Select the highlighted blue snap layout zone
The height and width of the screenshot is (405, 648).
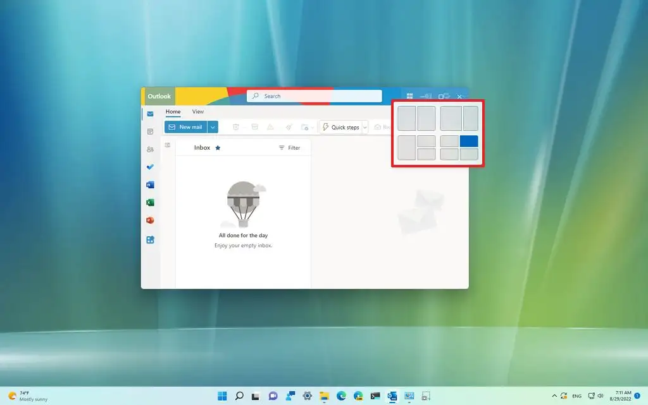coord(468,141)
